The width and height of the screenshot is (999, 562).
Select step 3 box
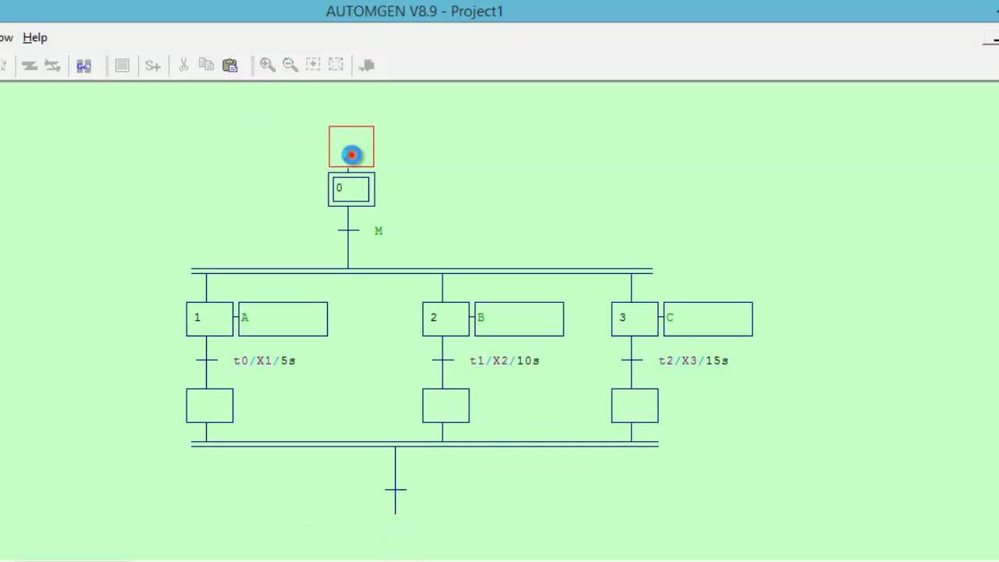pos(635,319)
